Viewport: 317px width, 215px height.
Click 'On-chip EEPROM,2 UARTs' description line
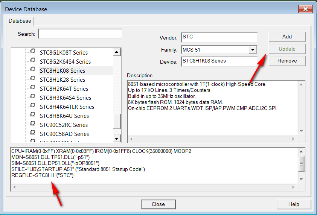click(202, 108)
